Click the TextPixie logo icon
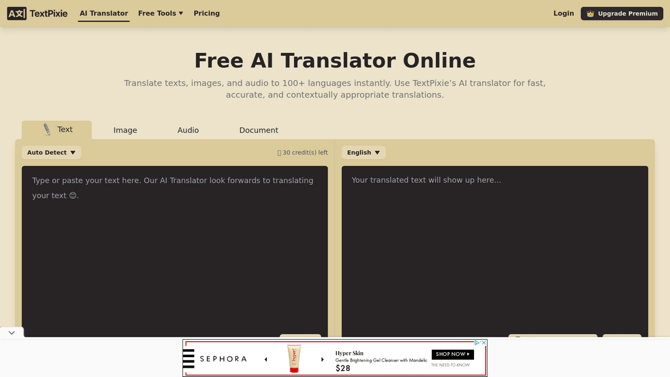The image size is (670, 377). 17,13
